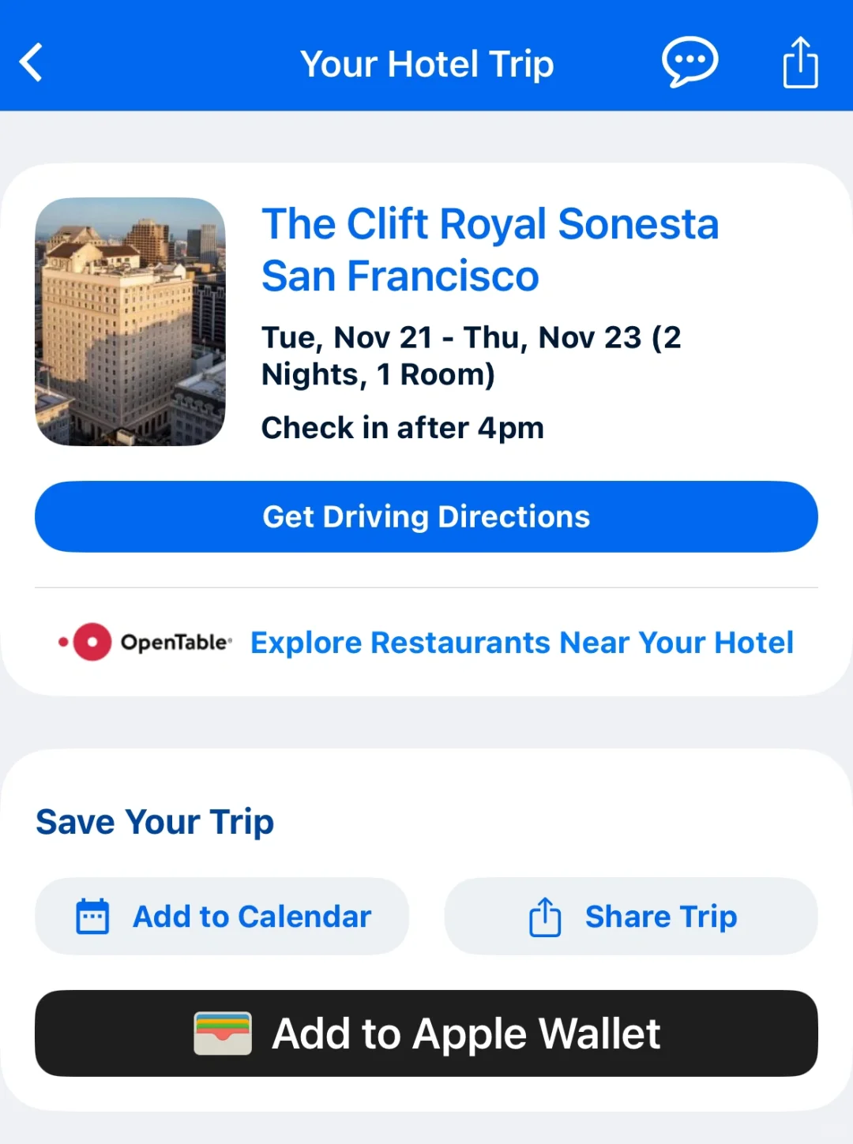Select the Share Trip label
The image size is (853, 1144).
point(661,917)
